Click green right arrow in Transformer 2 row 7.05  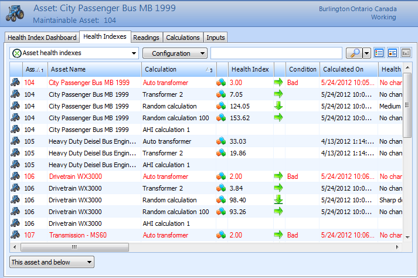pos(278,94)
